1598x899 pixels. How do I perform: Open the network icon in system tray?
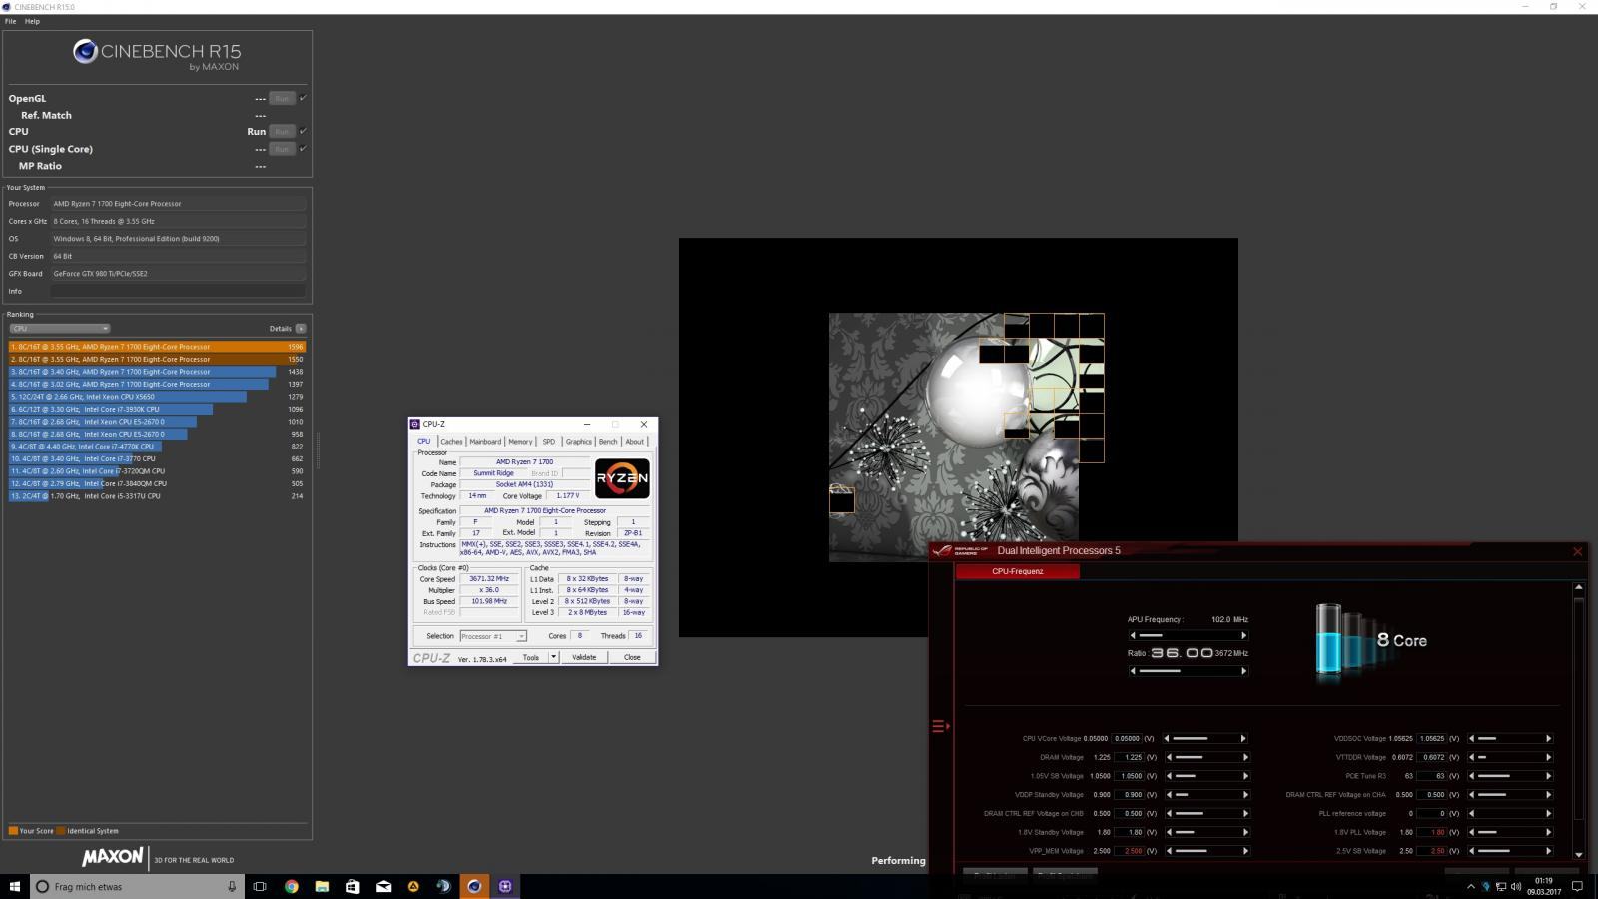tap(1501, 886)
